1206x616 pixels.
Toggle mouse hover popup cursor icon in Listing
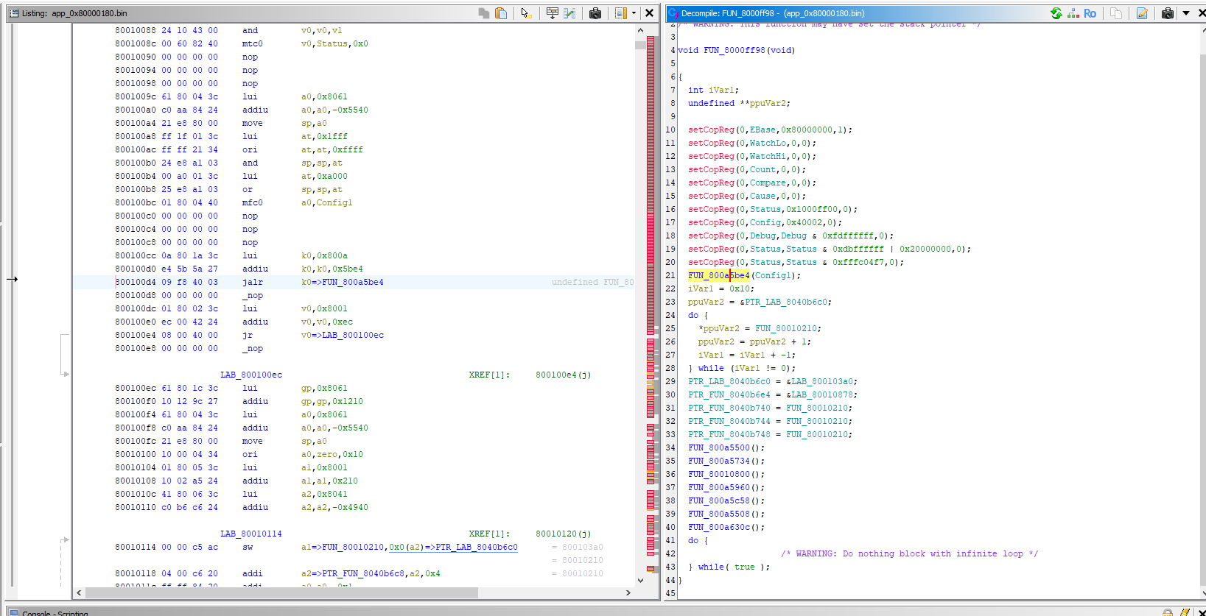526,13
